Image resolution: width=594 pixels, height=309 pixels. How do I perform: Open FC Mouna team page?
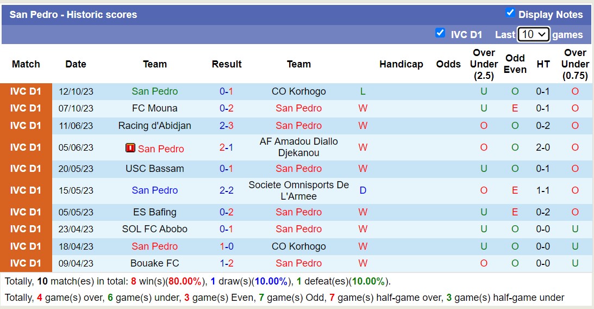pos(154,108)
